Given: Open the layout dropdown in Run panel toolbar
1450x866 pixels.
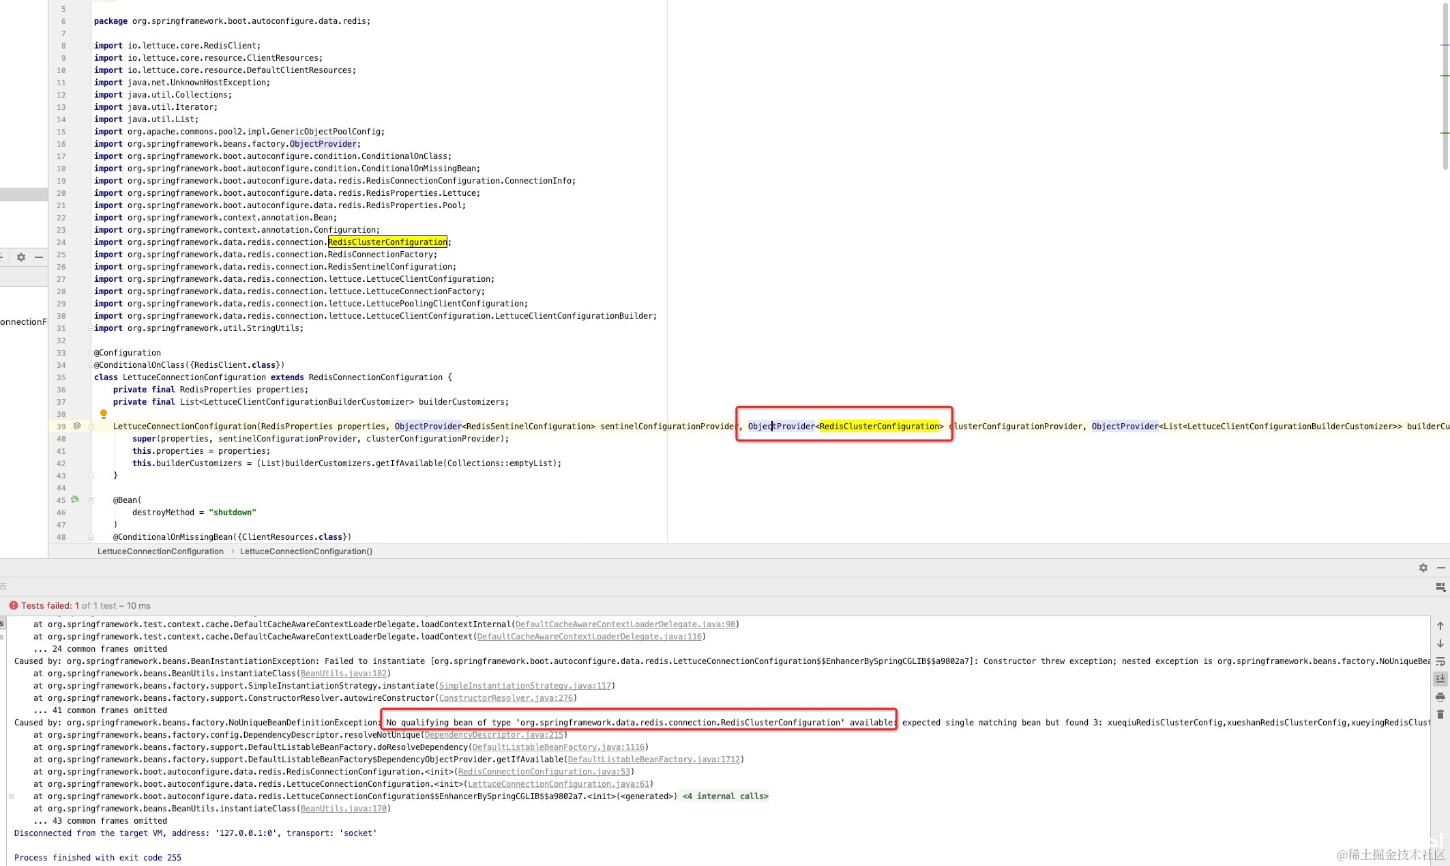Looking at the screenshot, I should (x=1440, y=587).
